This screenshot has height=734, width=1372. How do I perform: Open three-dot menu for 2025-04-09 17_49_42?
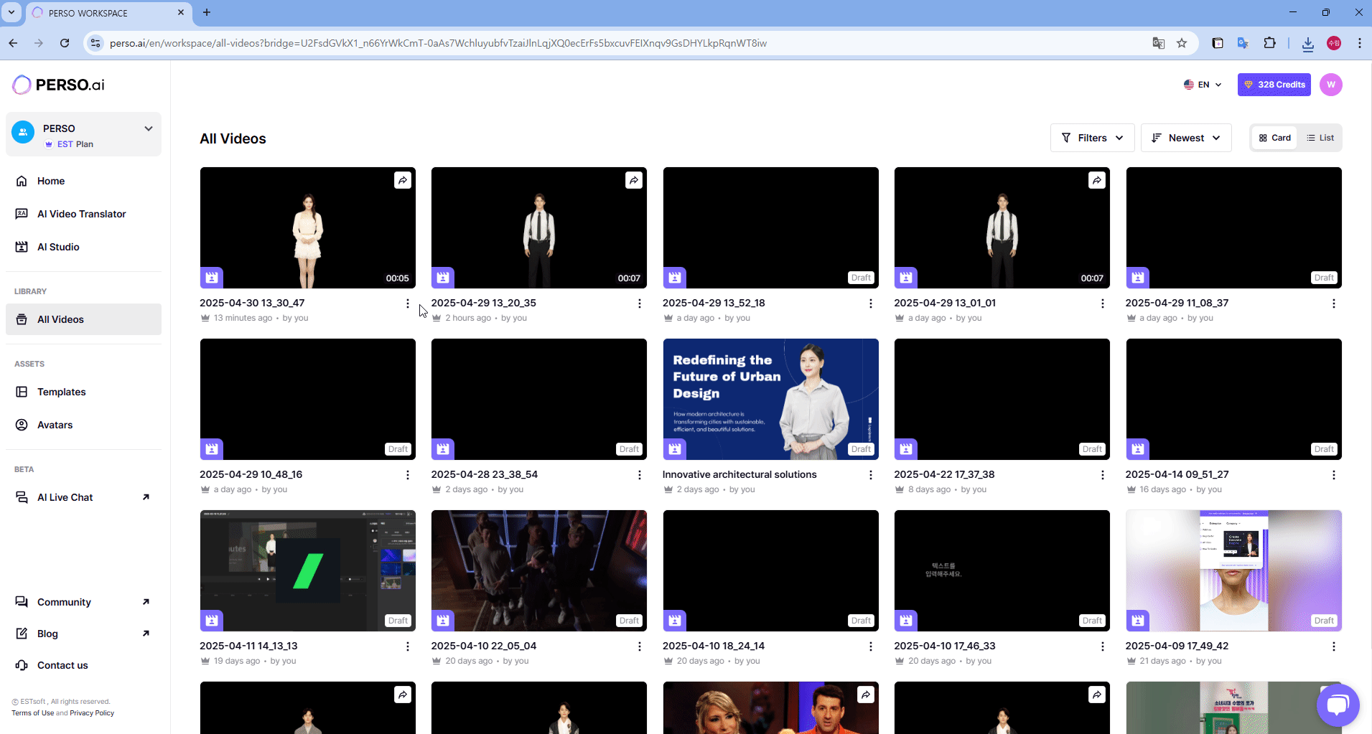(1334, 646)
